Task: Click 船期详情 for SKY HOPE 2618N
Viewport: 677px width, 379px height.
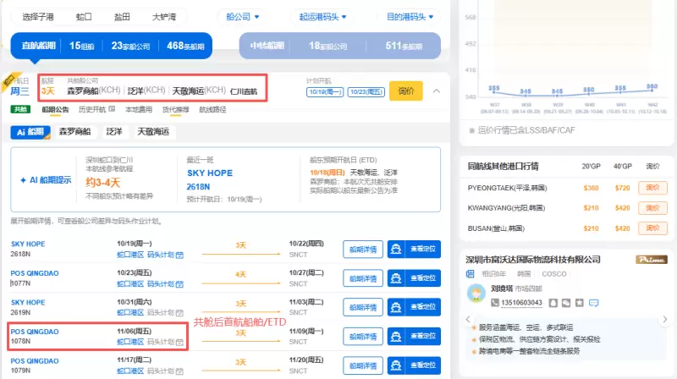Action: pos(363,250)
